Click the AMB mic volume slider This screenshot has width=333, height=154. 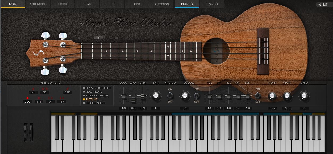click(133, 100)
